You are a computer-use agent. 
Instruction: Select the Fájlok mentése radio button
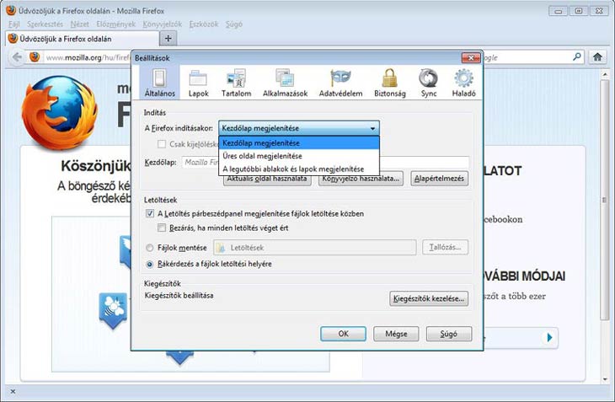[x=150, y=248]
